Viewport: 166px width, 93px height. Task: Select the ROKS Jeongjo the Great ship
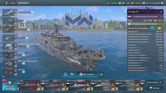78,85
